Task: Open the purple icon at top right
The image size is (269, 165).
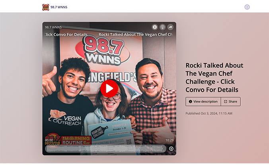Action: [247, 7]
